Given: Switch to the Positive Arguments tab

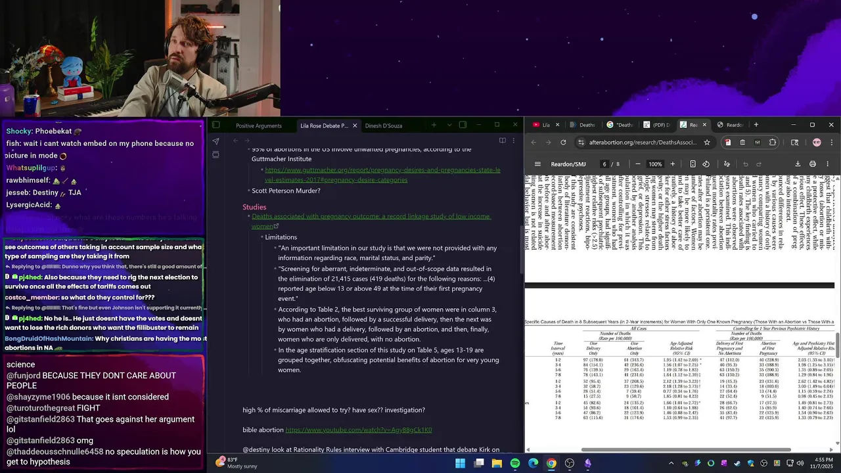Looking at the screenshot, I should pos(259,125).
